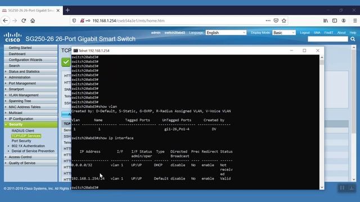The image size is (360, 202).
Task: Expand 802.1X Authentication submenu
Action: [28, 146]
